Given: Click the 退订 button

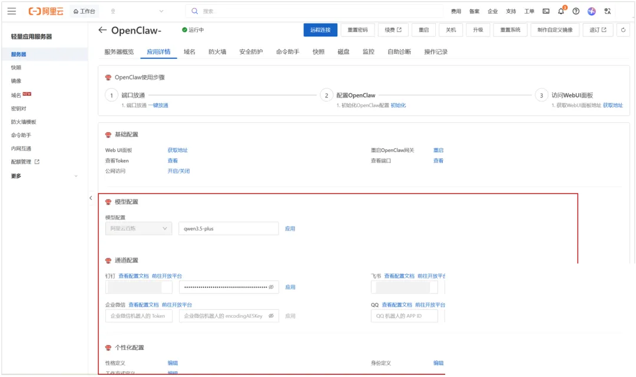Looking at the screenshot, I should (x=598, y=30).
